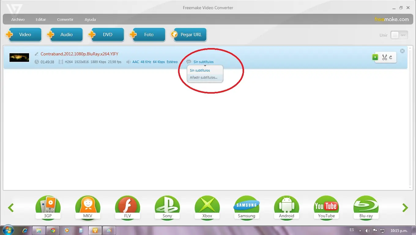Viewport: 416px width, 235px height.
Task: Show previous formats with the left green arrow
Action: pyautogui.click(x=11, y=208)
